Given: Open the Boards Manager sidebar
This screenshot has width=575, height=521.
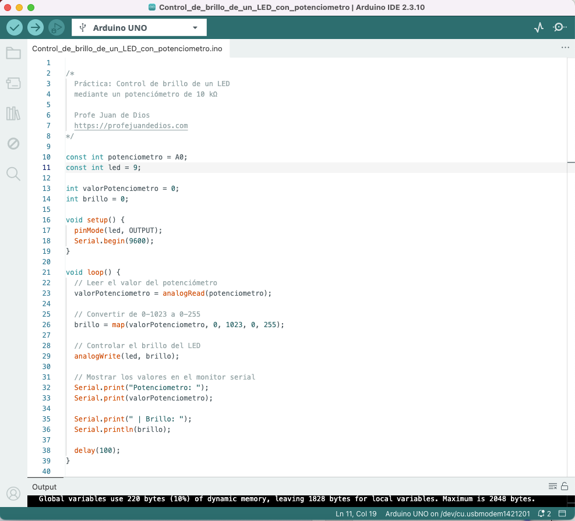Looking at the screenshot, I should pyautogui.click(x=13, y=84).
